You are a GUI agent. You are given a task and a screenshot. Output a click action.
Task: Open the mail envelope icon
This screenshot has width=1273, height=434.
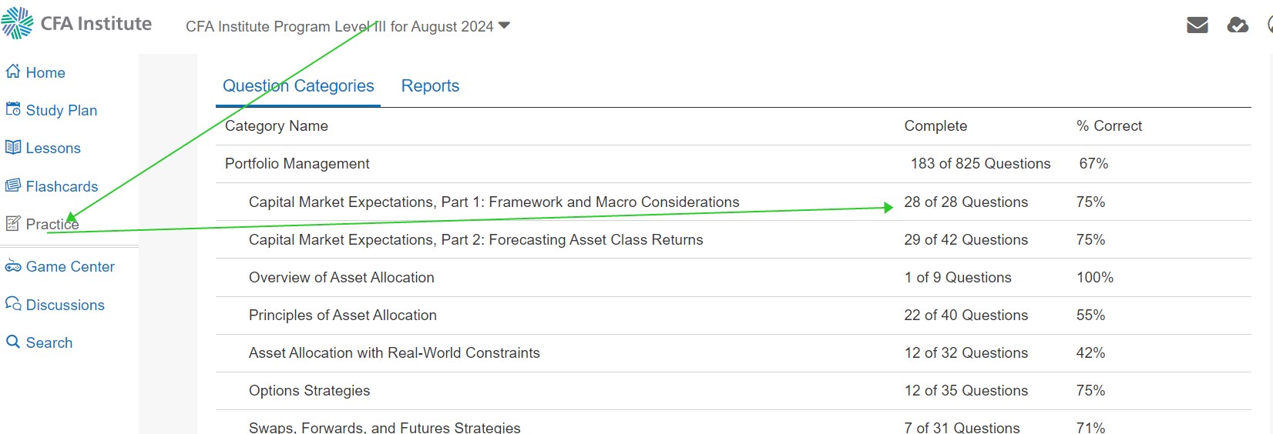pyautogui.click(x=1197, y=25)
